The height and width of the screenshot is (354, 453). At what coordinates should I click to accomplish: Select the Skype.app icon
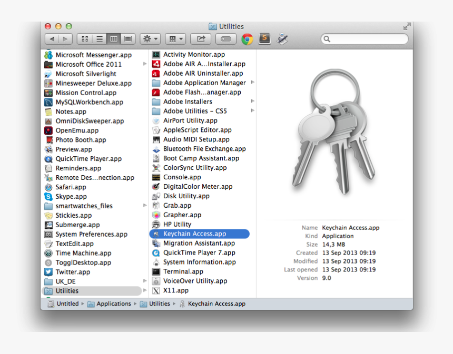click(48, 197)
